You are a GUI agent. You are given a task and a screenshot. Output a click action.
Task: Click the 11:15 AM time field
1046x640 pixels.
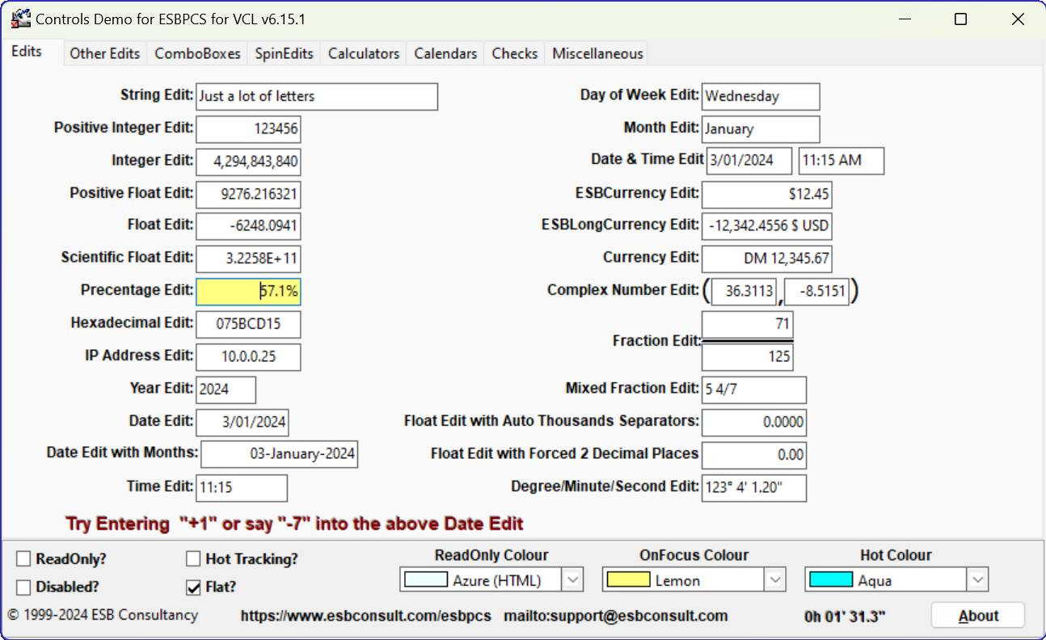(x=841, y=161)
